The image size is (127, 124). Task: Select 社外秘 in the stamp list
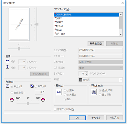(x=87, y=26)
